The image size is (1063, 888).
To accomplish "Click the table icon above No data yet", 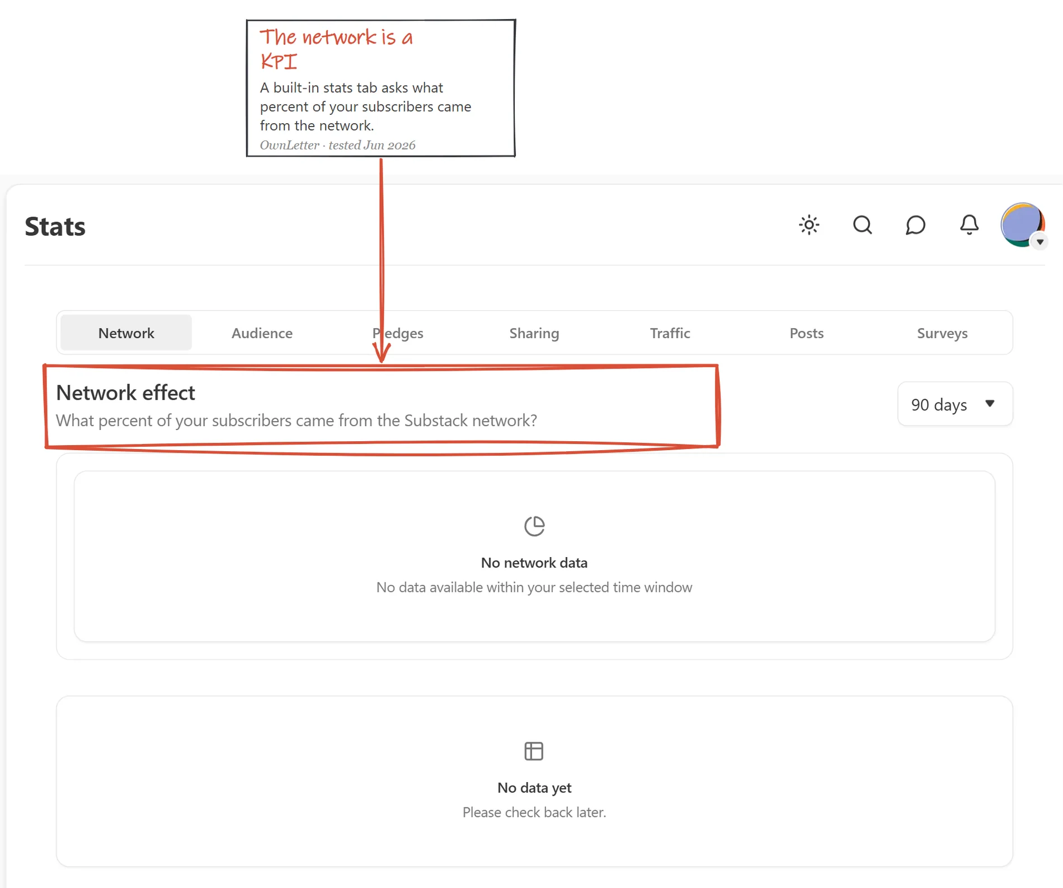I will tap(534, 751).
